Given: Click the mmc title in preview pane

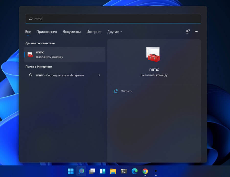Looking at the screenshot, I should click(154, 70).
